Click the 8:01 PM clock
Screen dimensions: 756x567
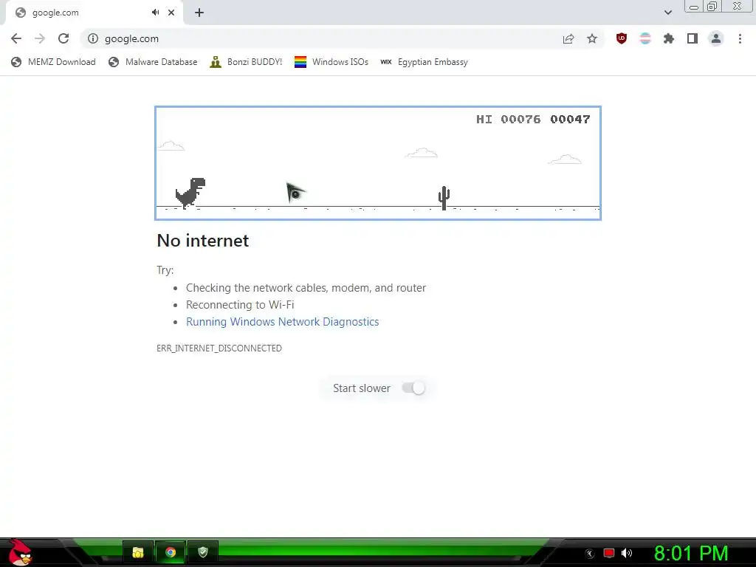(x=691, y=553)
